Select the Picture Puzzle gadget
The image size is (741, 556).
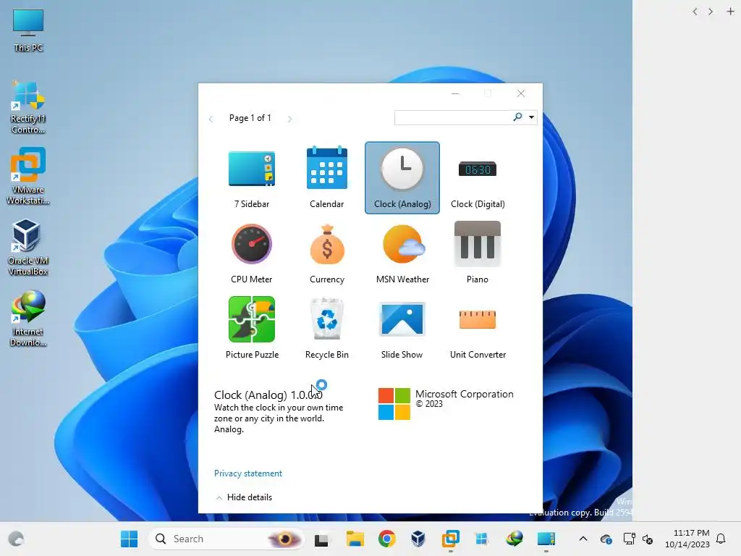(x=251, y=328)
